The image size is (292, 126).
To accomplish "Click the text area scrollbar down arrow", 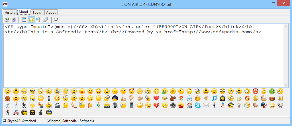I will point(286,85).
